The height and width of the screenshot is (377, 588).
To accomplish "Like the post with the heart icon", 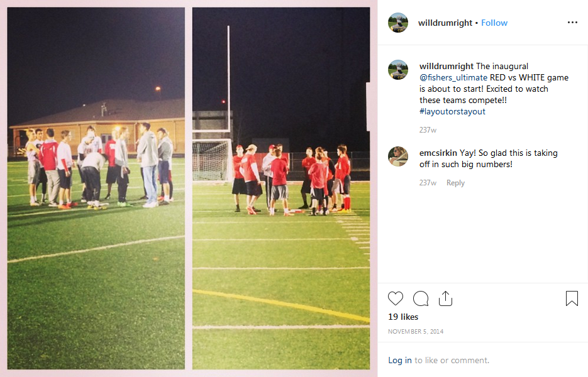I will [396, 298].
